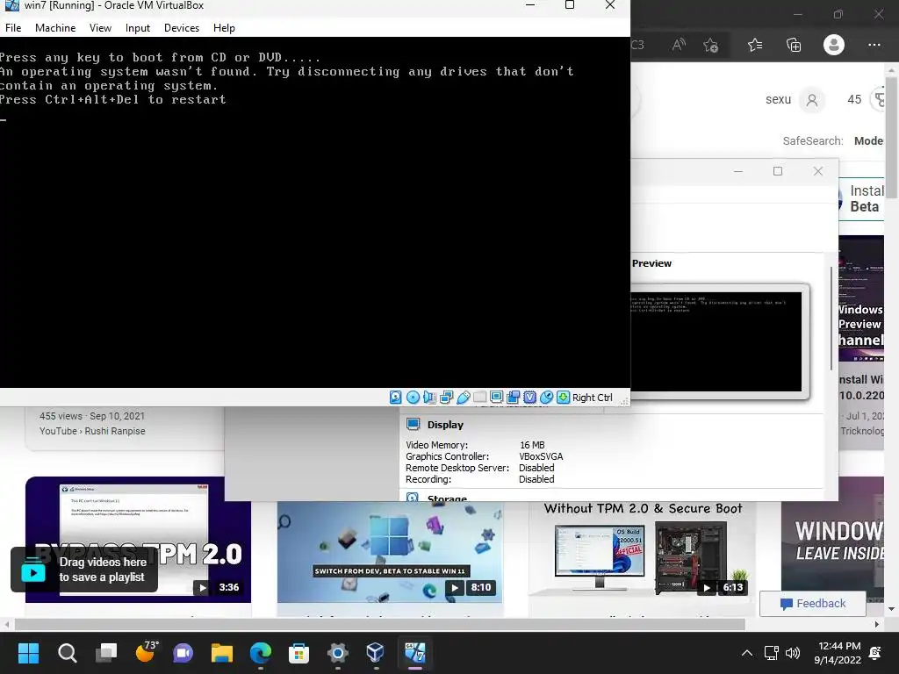Click YouTube › Rushi Ranpise source link

tap(92, 431)
